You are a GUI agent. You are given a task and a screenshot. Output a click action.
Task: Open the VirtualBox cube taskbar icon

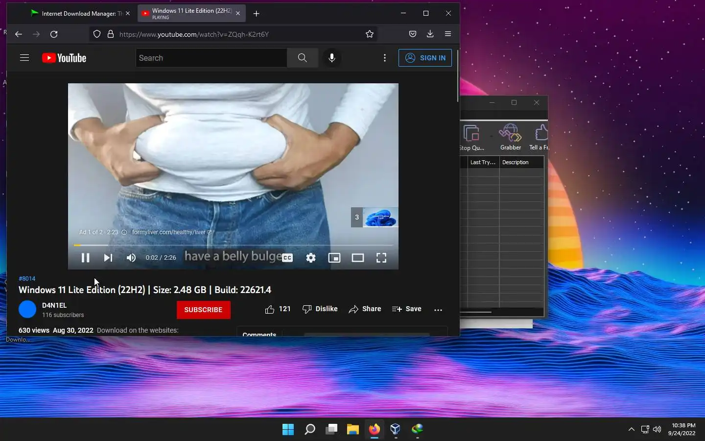pos(396,429)
